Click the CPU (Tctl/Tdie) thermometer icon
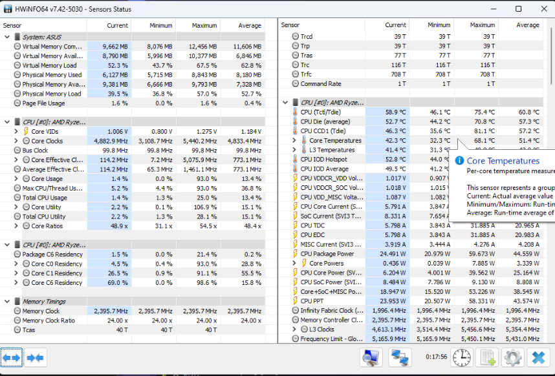555x376 pixels. click(x=295, y=112)
